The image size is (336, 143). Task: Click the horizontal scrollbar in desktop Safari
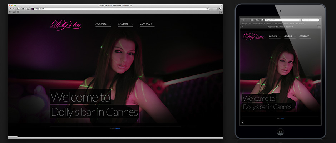coord(115,137)
